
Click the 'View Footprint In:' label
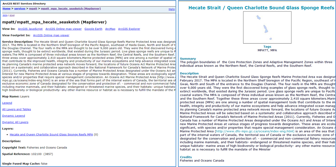pyautogui.click(x=16, y=35)
